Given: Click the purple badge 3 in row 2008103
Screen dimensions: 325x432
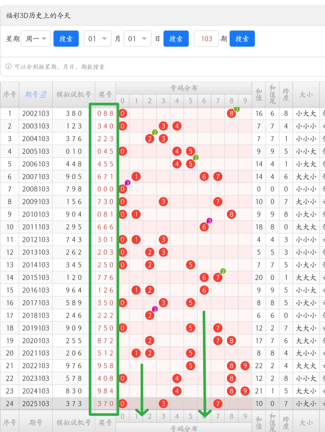Looking at the screenshot, I should tap(128, 183).
